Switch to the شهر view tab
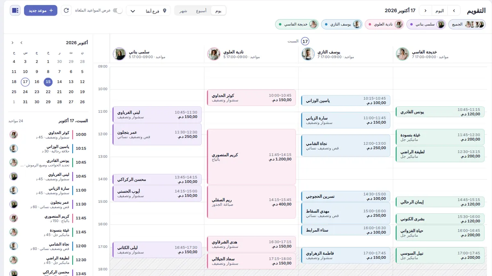This screenshot has height=276, width=492. click(183, 11)
